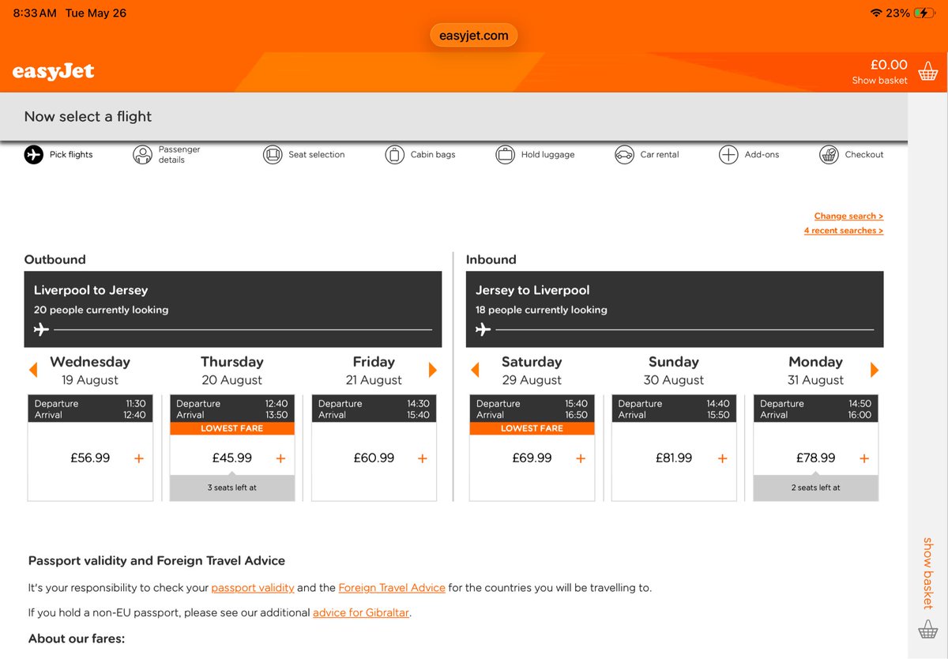Click the £81.99 fare price
948x659 pixels.
tap(674, 458)
